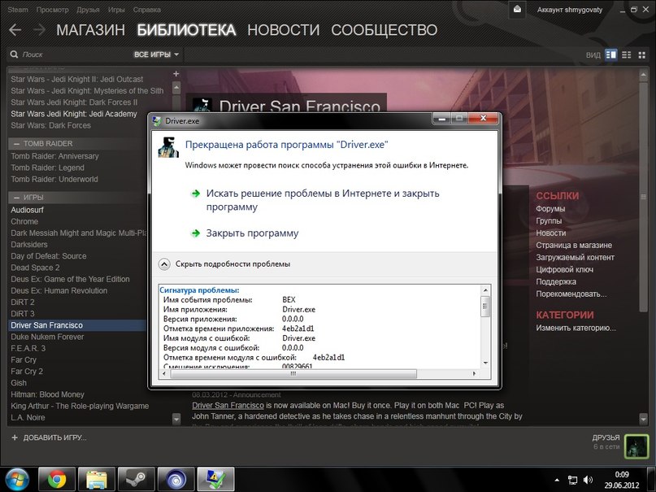Select Star Wars Jedi Knight: Jedi Academy

(74, 114)
